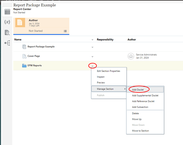
Task: Open the Report Package Example row dropdown arrow
Action: click(93, 47)
